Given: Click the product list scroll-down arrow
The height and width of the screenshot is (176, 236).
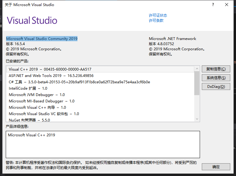Looking at the screenshot, I should [197, 119].
